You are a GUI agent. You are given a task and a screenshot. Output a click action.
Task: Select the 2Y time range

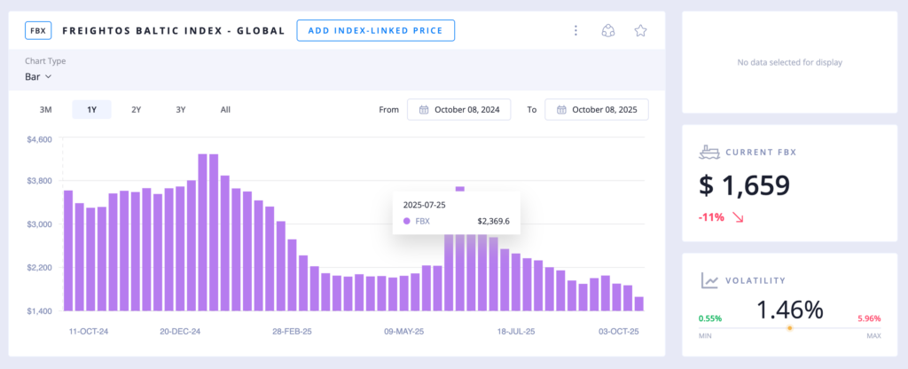(x=136, y=110)
